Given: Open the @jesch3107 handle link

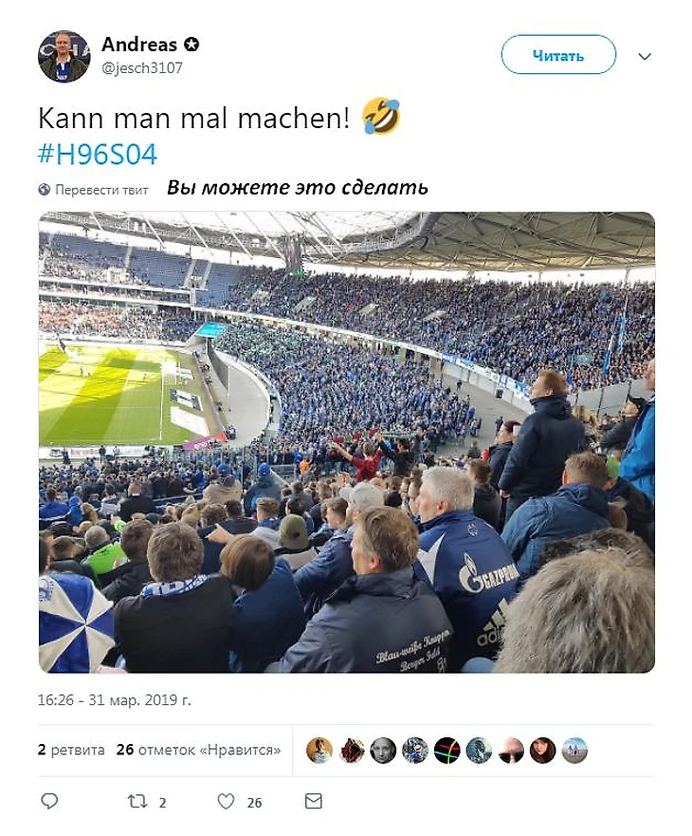Looking at the screenshot, I should point(141,67).
